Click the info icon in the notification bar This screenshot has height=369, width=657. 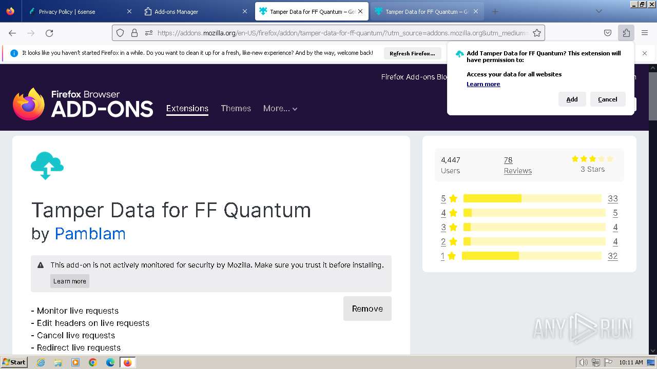coord(14,53)
